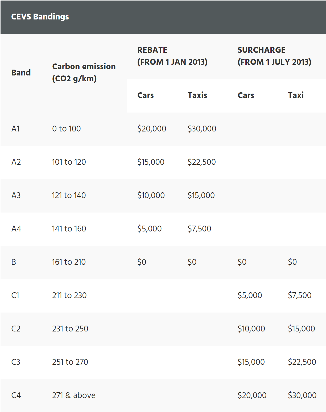Viewport: 326px width, 412px height.
Task: Click the $30,000 taxi surcharge for C4
Action: (302, 395)
